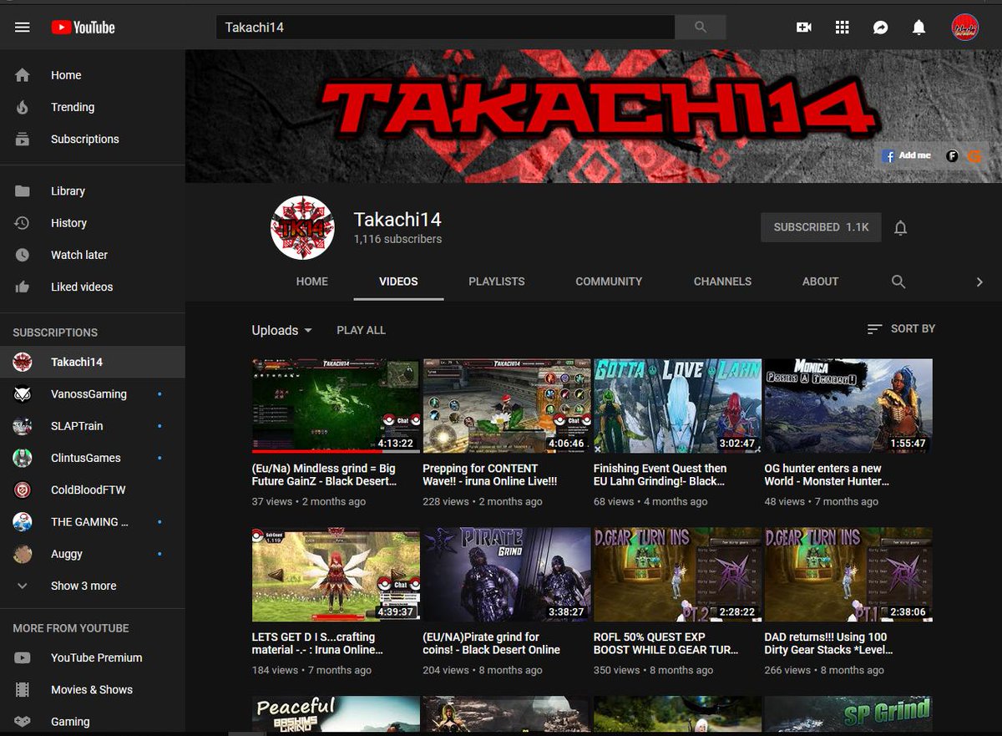Select the VIDEOS tab
This screenshot has height=736, width=1002.
[x=398, y=282]
